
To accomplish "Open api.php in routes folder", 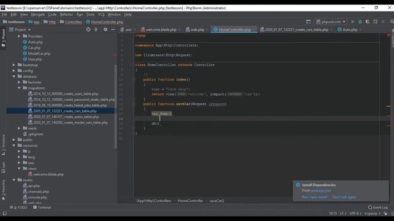I will (x=31, y=186).
